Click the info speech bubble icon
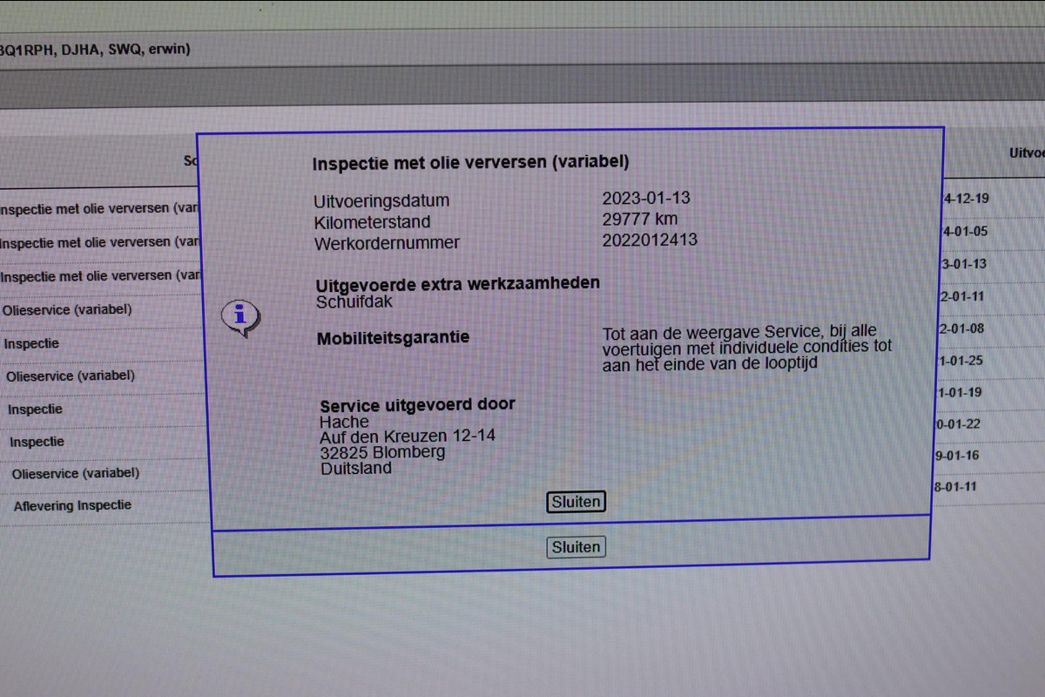Image resolution: width=1045 pixels, height=697 pixels. point(240,317)
